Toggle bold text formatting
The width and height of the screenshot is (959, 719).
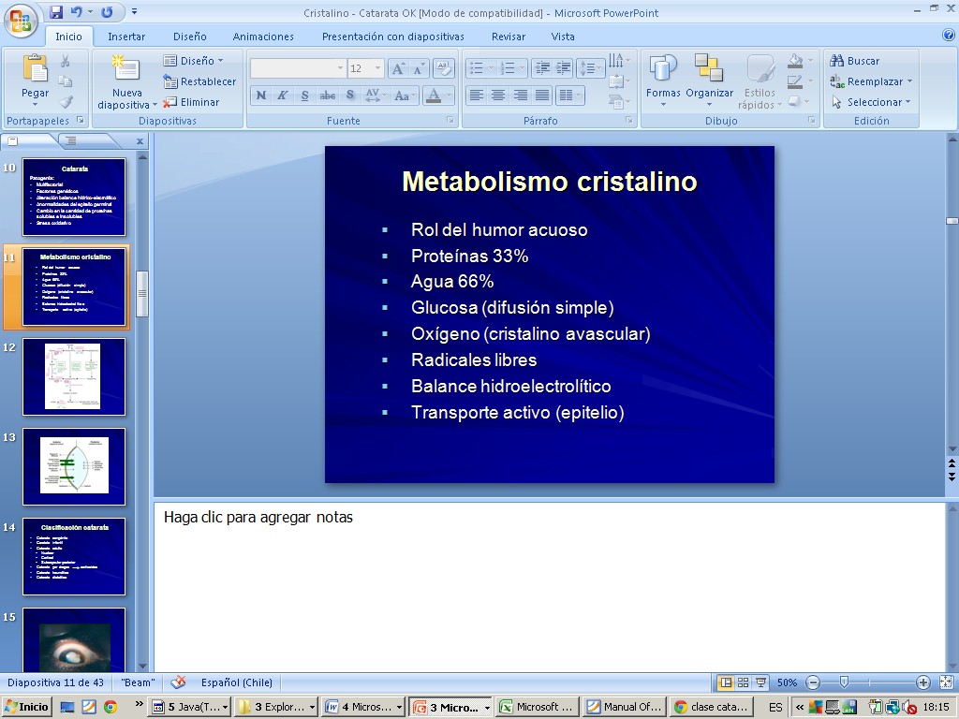point(261,95)
